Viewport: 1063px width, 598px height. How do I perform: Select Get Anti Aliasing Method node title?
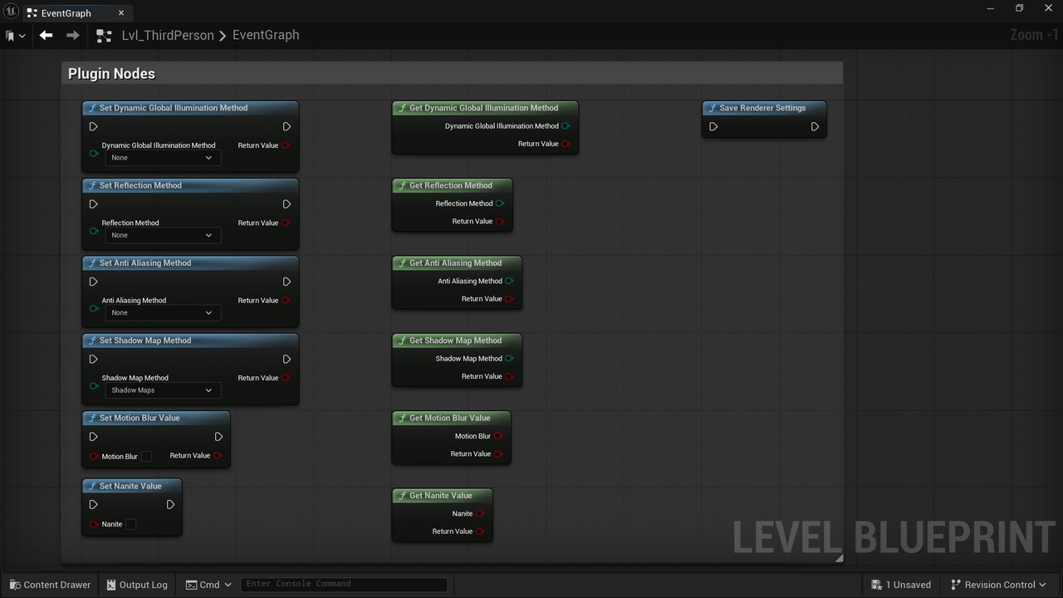[x=457, y=262]
